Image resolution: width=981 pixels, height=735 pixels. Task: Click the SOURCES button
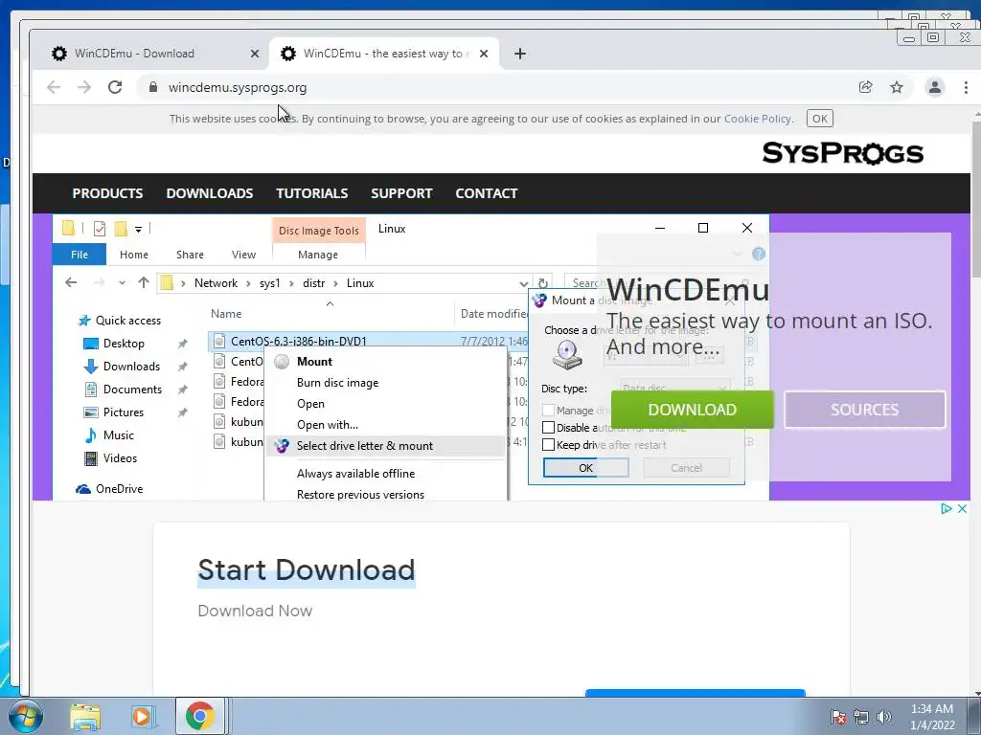click(865, 410)
